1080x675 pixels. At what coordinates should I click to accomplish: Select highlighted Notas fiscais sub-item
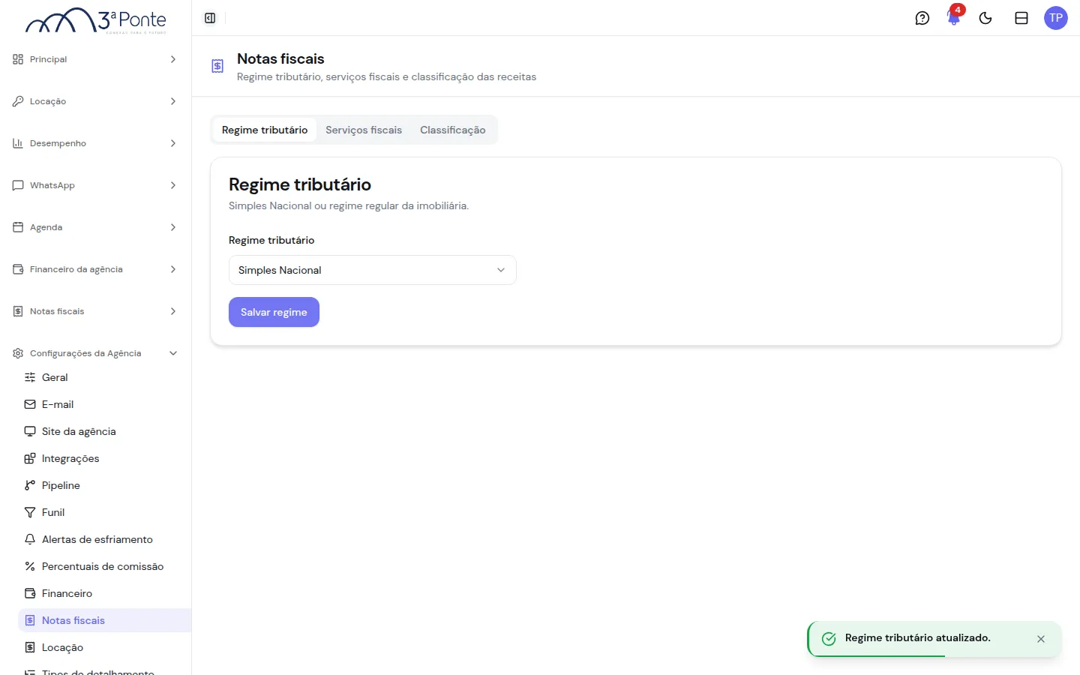click(x=104, y=620)
